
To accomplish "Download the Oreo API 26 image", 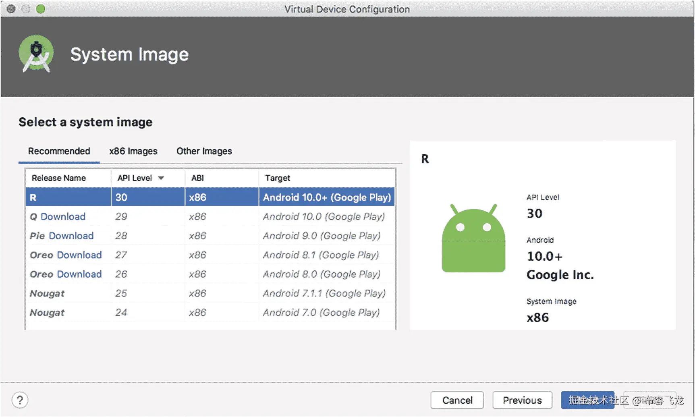I will (x=79, y=274).
